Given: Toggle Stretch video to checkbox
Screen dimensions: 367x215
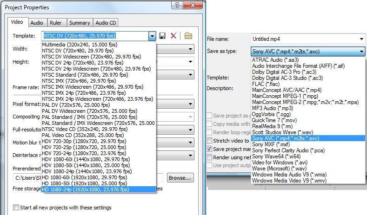Looking at the screenshot, I should (x=209, y=141).
